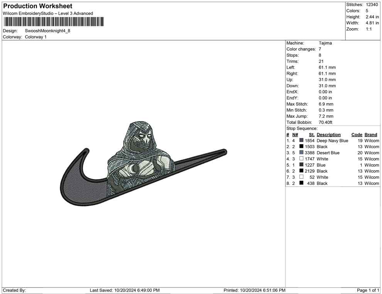Click the stitch count '438'
Screen dimensions: 382x294
pyautogui.click(x=311, y=183)
